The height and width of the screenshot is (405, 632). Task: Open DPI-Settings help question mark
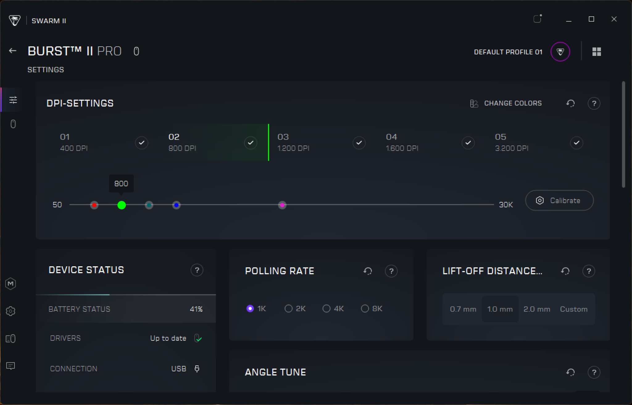pos(594,103)
